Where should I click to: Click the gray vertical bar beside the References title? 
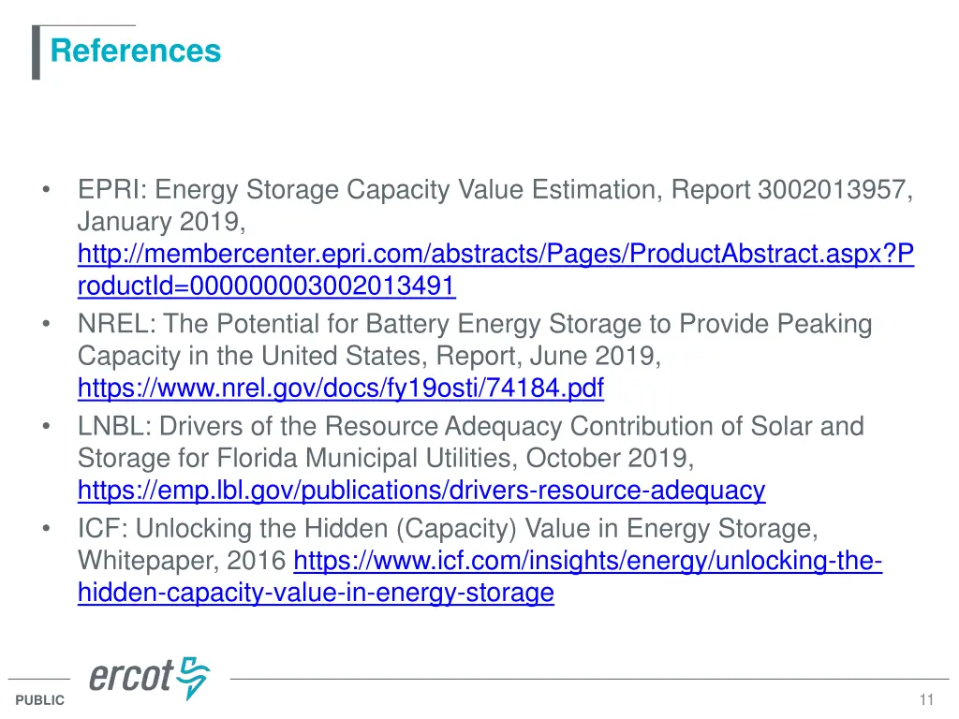tap(36, 52)
